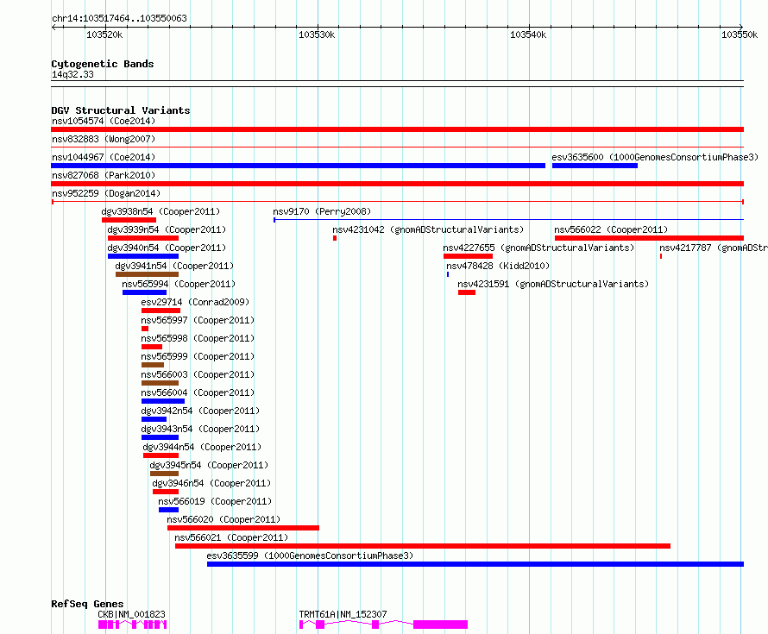Image resolution: width=768 pixels, height=634 pixels.
Task: Click the nsv4217787 gnomAD variant label
Action: click(714, 248)
